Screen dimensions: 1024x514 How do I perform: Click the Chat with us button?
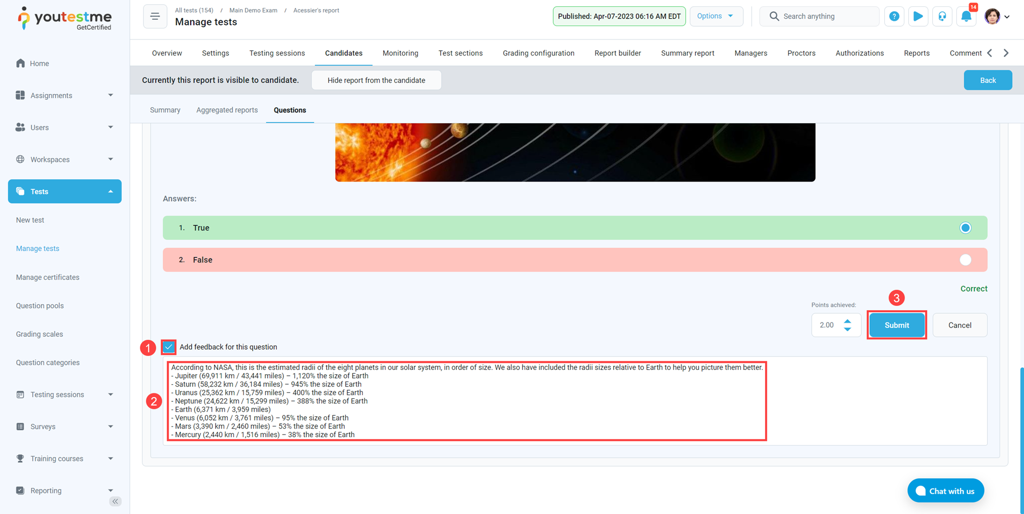(x=946, y=491)
